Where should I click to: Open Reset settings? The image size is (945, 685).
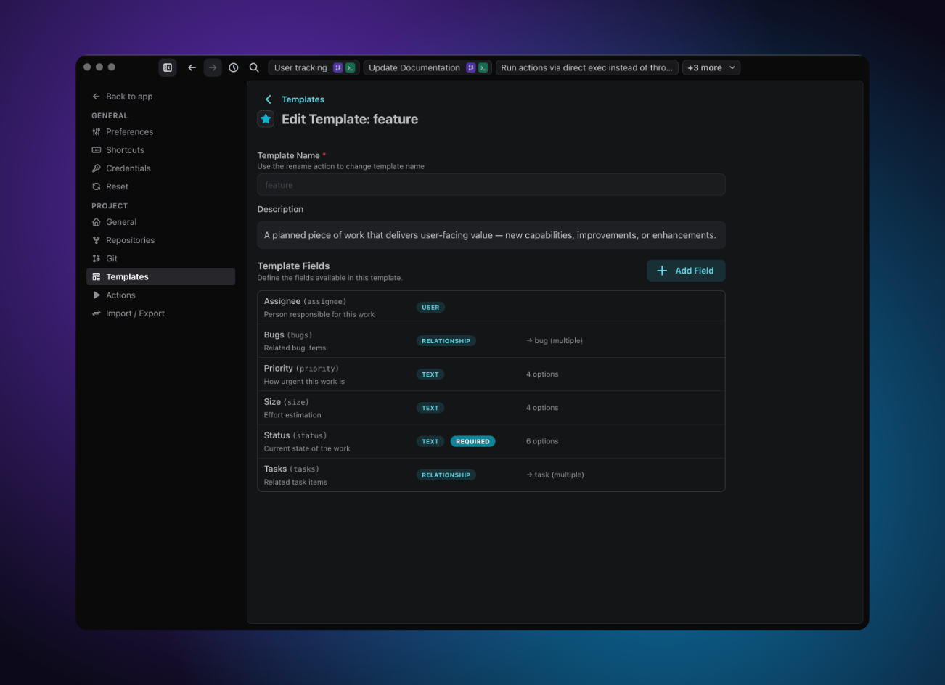point(160,186)
